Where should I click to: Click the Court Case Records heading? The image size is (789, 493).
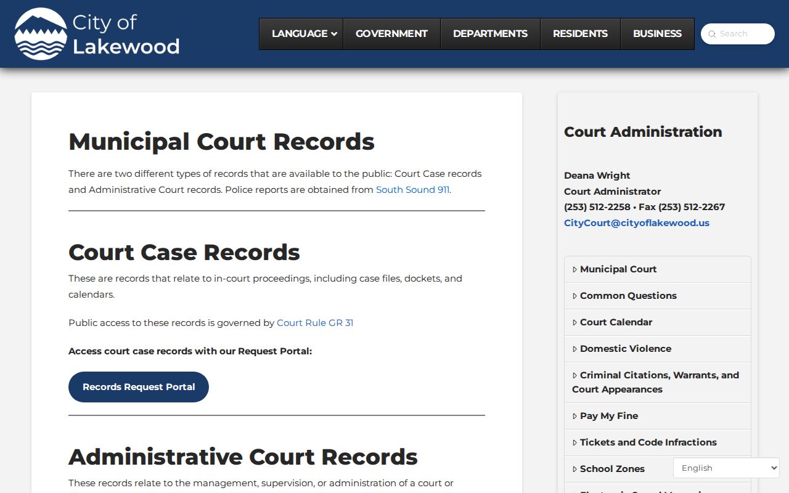point(184,253)
